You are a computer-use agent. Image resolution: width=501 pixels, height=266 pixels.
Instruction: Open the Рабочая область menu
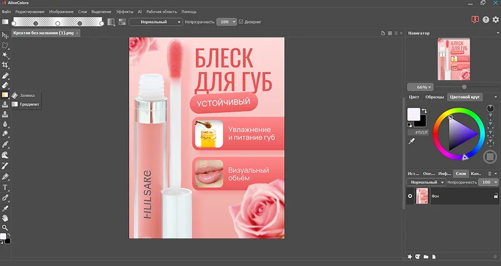pos(162,11)
